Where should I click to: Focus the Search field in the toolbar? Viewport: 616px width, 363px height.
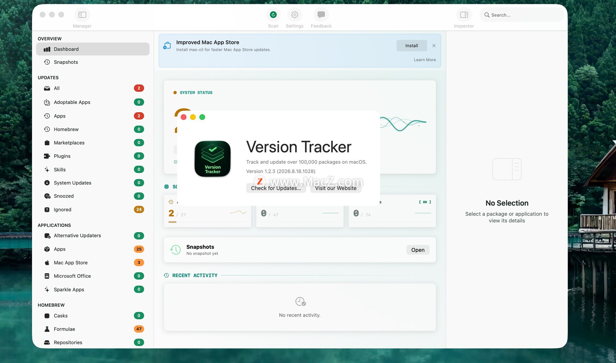(522, 15)
